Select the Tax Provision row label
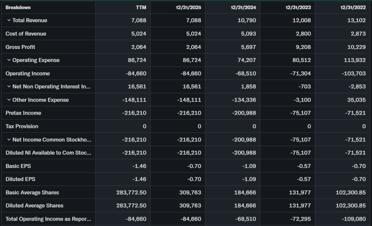The image size is (372, 226). click(x=22, y=126)
